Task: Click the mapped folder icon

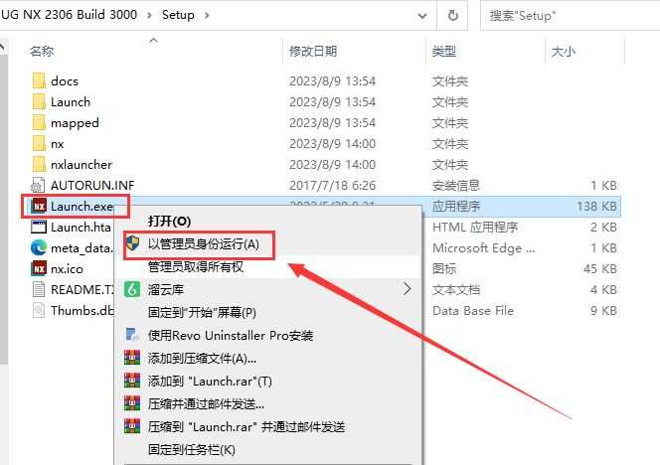Action: (x=39, y=122)
